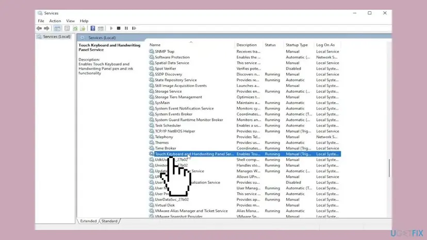
Task: Click the Stop Service icon
Action: [x=119, y=28]
